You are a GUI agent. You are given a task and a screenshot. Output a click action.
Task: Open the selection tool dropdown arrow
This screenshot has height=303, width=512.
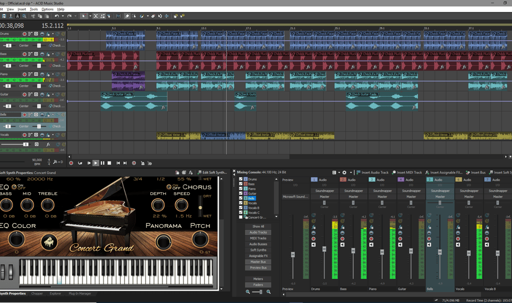(x=90, y=16)
